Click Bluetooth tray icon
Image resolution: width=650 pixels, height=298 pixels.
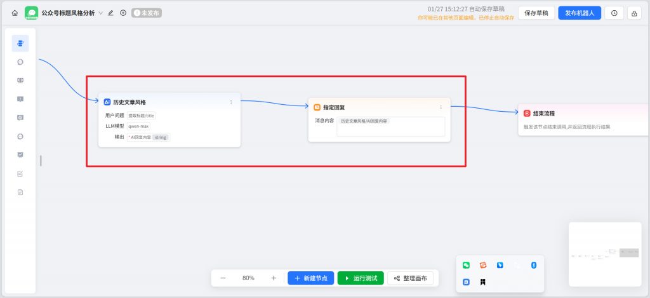pyautogui.click(x=534, y=265)
